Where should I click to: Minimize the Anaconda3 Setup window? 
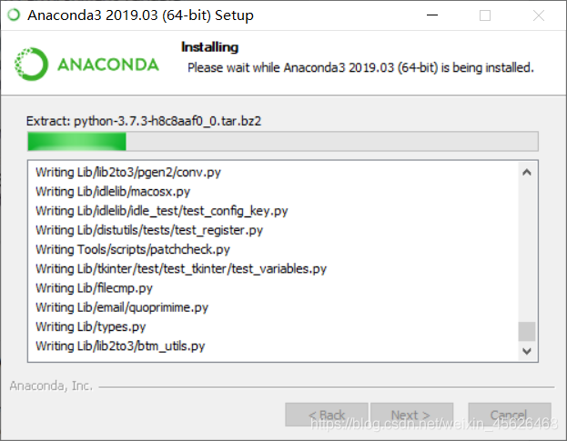tap(432, 15)
